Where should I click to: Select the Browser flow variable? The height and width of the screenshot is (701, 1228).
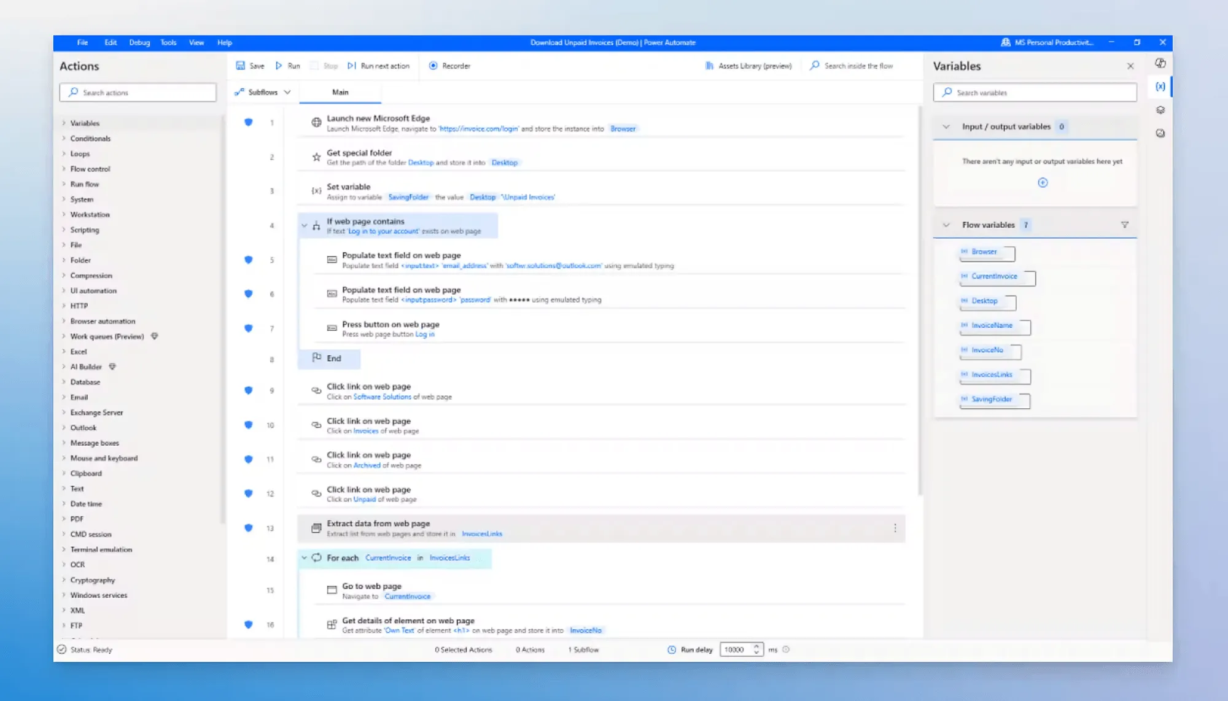(x=987, y=252)
